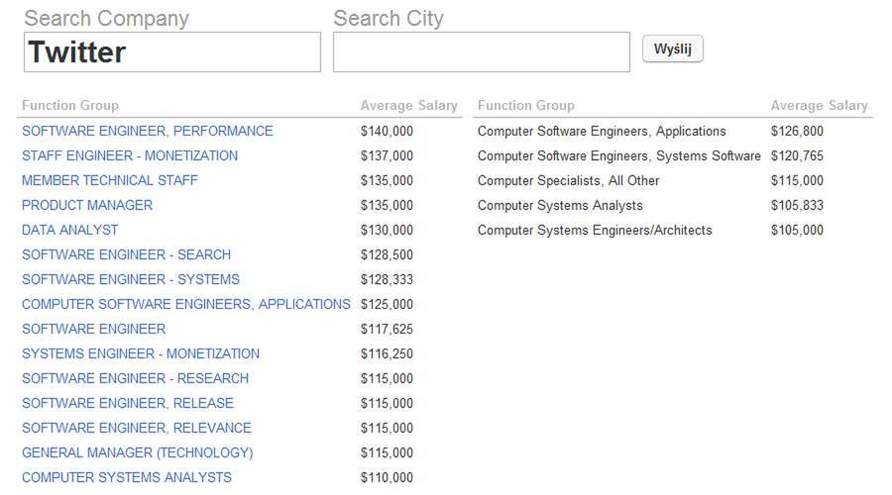Select the $137,000 salary value
This screenshot has height=495, width=892.
point(387,155)
